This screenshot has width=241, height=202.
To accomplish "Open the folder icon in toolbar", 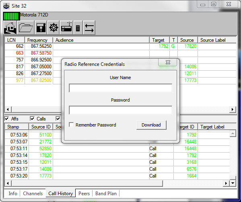I will 26,28.
